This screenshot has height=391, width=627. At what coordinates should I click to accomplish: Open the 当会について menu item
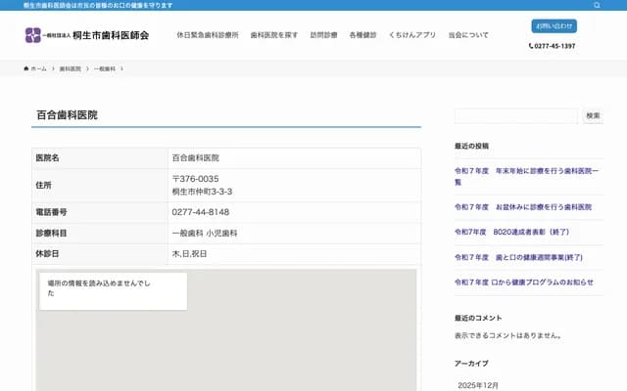[x=468, y=35]
